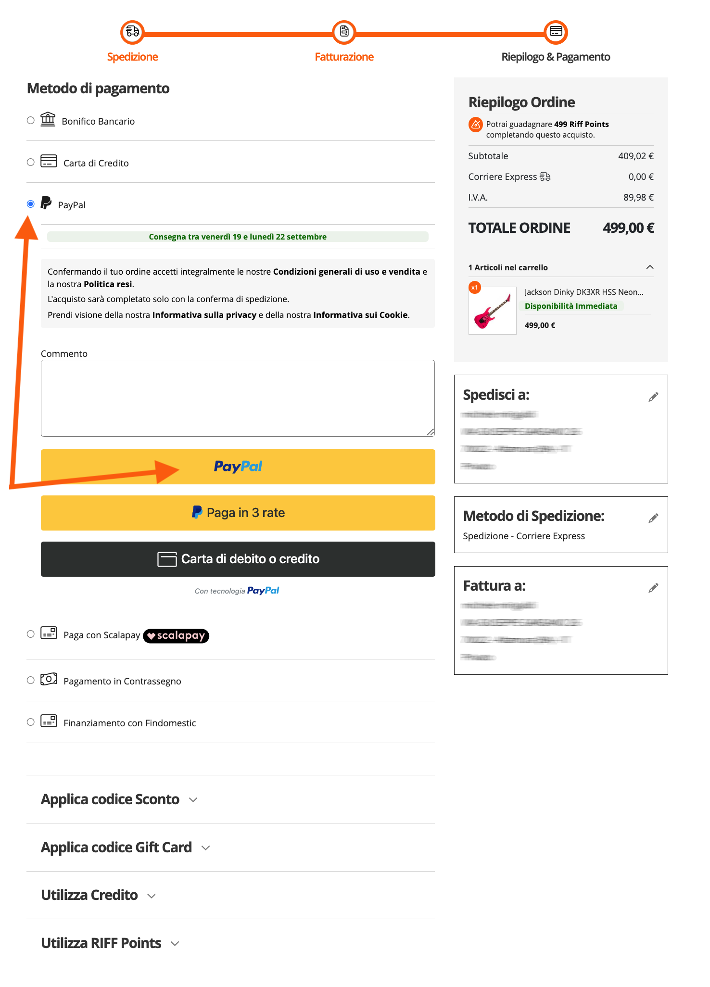Click the Riepilogo & Pagamento card icon

click(556, 32)
